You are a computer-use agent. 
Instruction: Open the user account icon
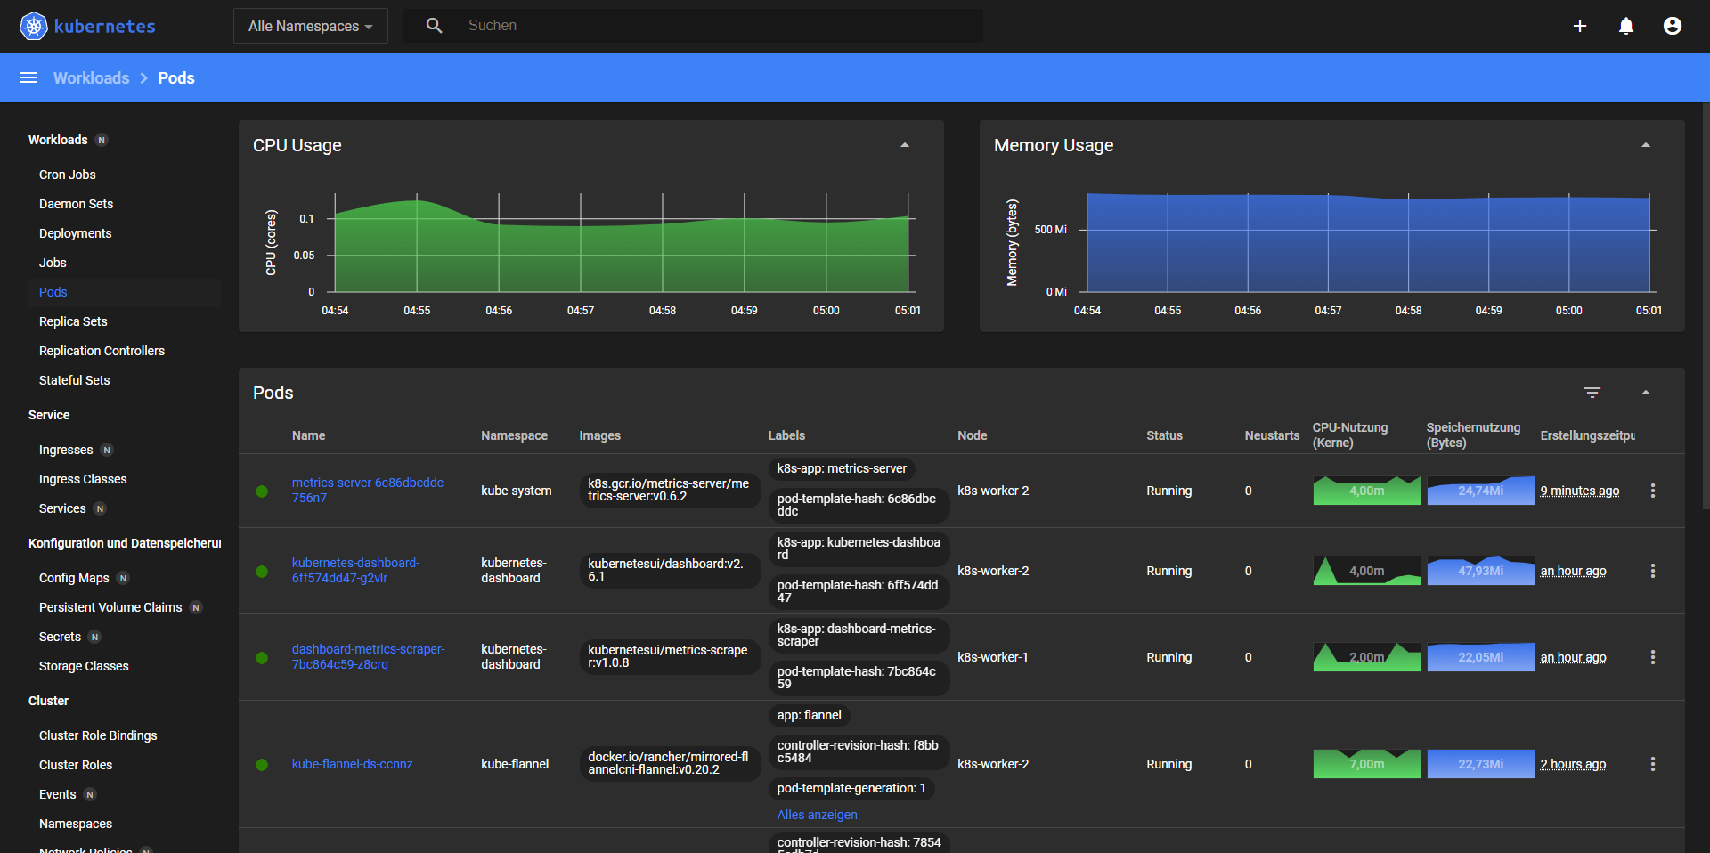click(x=1673, y=26)
